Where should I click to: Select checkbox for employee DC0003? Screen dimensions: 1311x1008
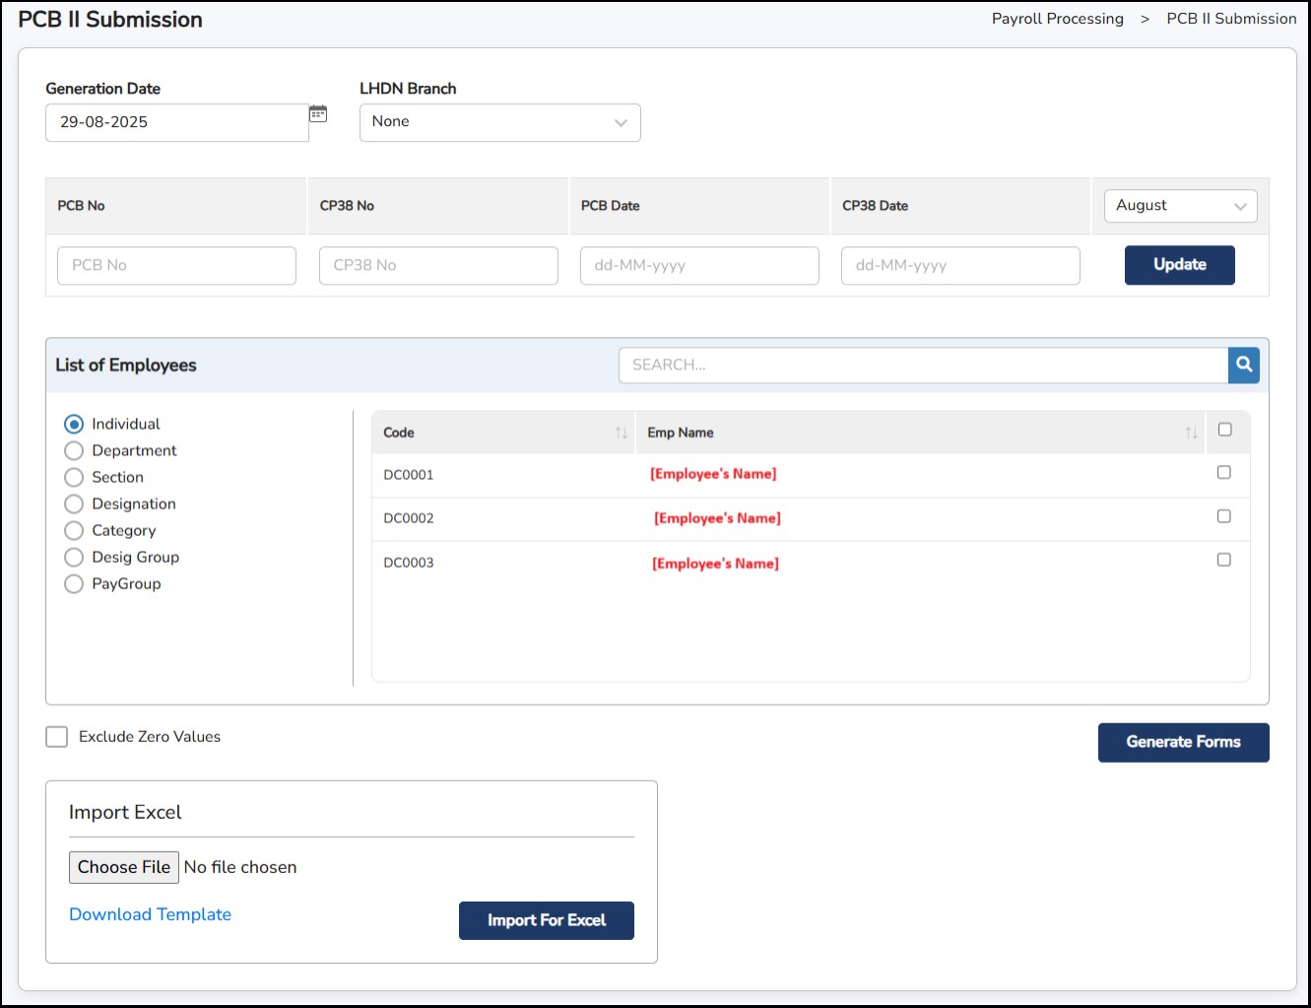point(1223,560)
